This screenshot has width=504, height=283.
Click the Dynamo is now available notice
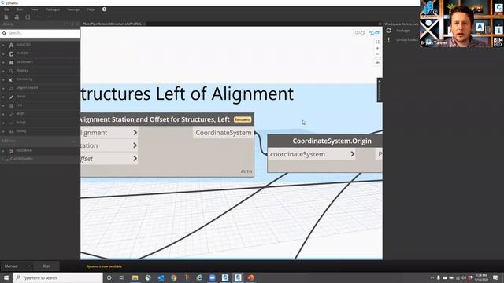(104, 266)
